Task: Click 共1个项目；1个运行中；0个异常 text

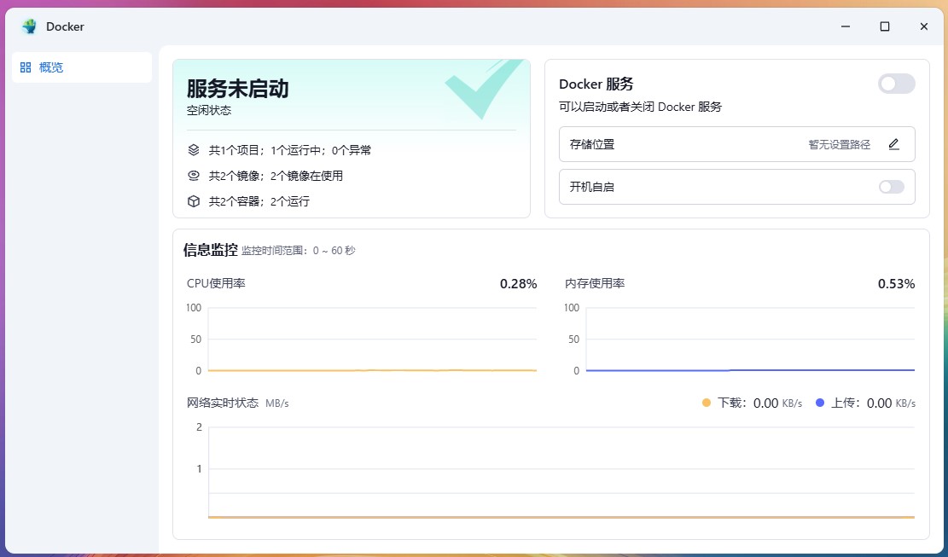Action: tap(290, 150)
